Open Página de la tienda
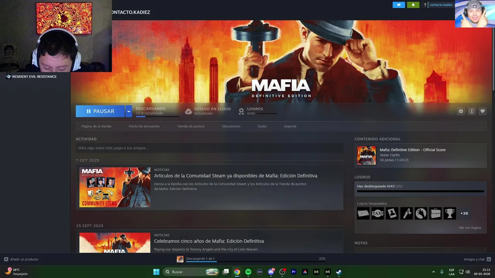The height and width of the screenshot is (278, 495). click(x=96, y=126)
